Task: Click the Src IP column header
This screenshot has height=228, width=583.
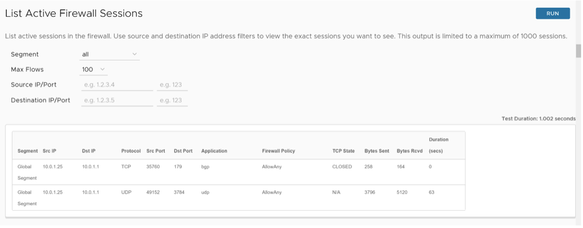Action: [x=49, y=151]
